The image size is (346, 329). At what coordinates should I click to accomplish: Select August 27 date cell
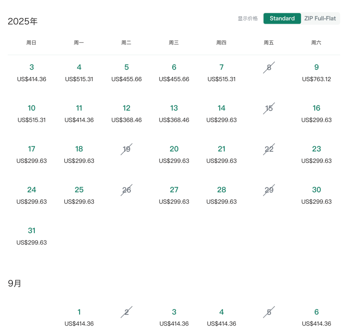(x=174, y=195)
